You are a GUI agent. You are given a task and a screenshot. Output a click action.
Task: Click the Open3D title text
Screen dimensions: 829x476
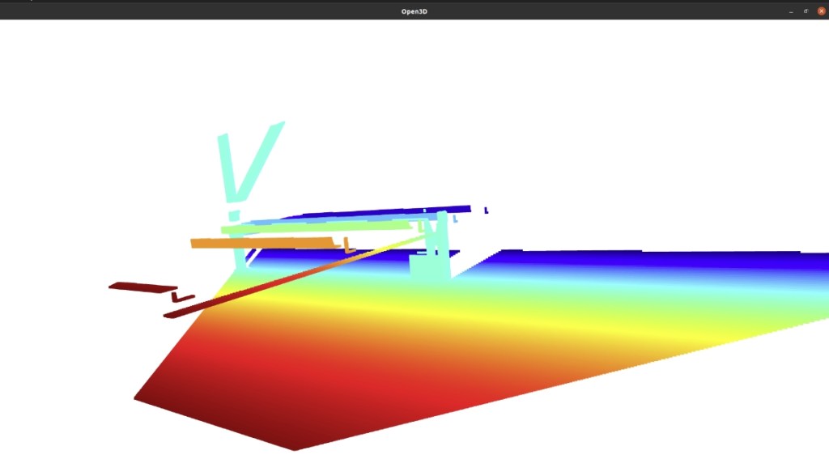[414, 11]
